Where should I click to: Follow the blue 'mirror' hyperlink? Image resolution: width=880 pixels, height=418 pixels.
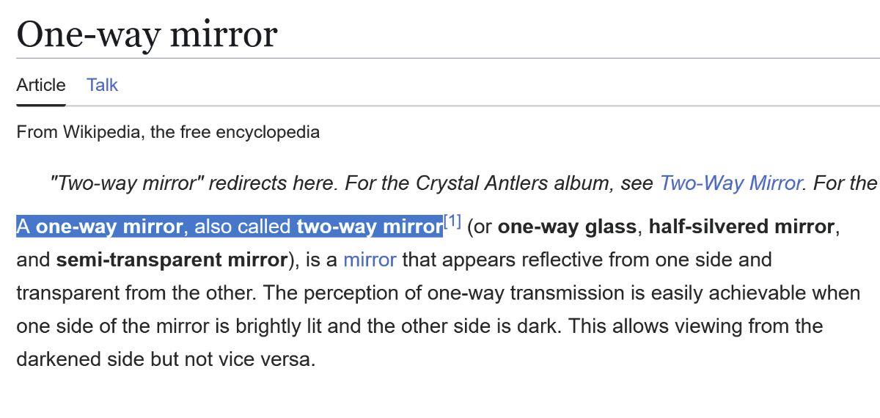[370, 260]
